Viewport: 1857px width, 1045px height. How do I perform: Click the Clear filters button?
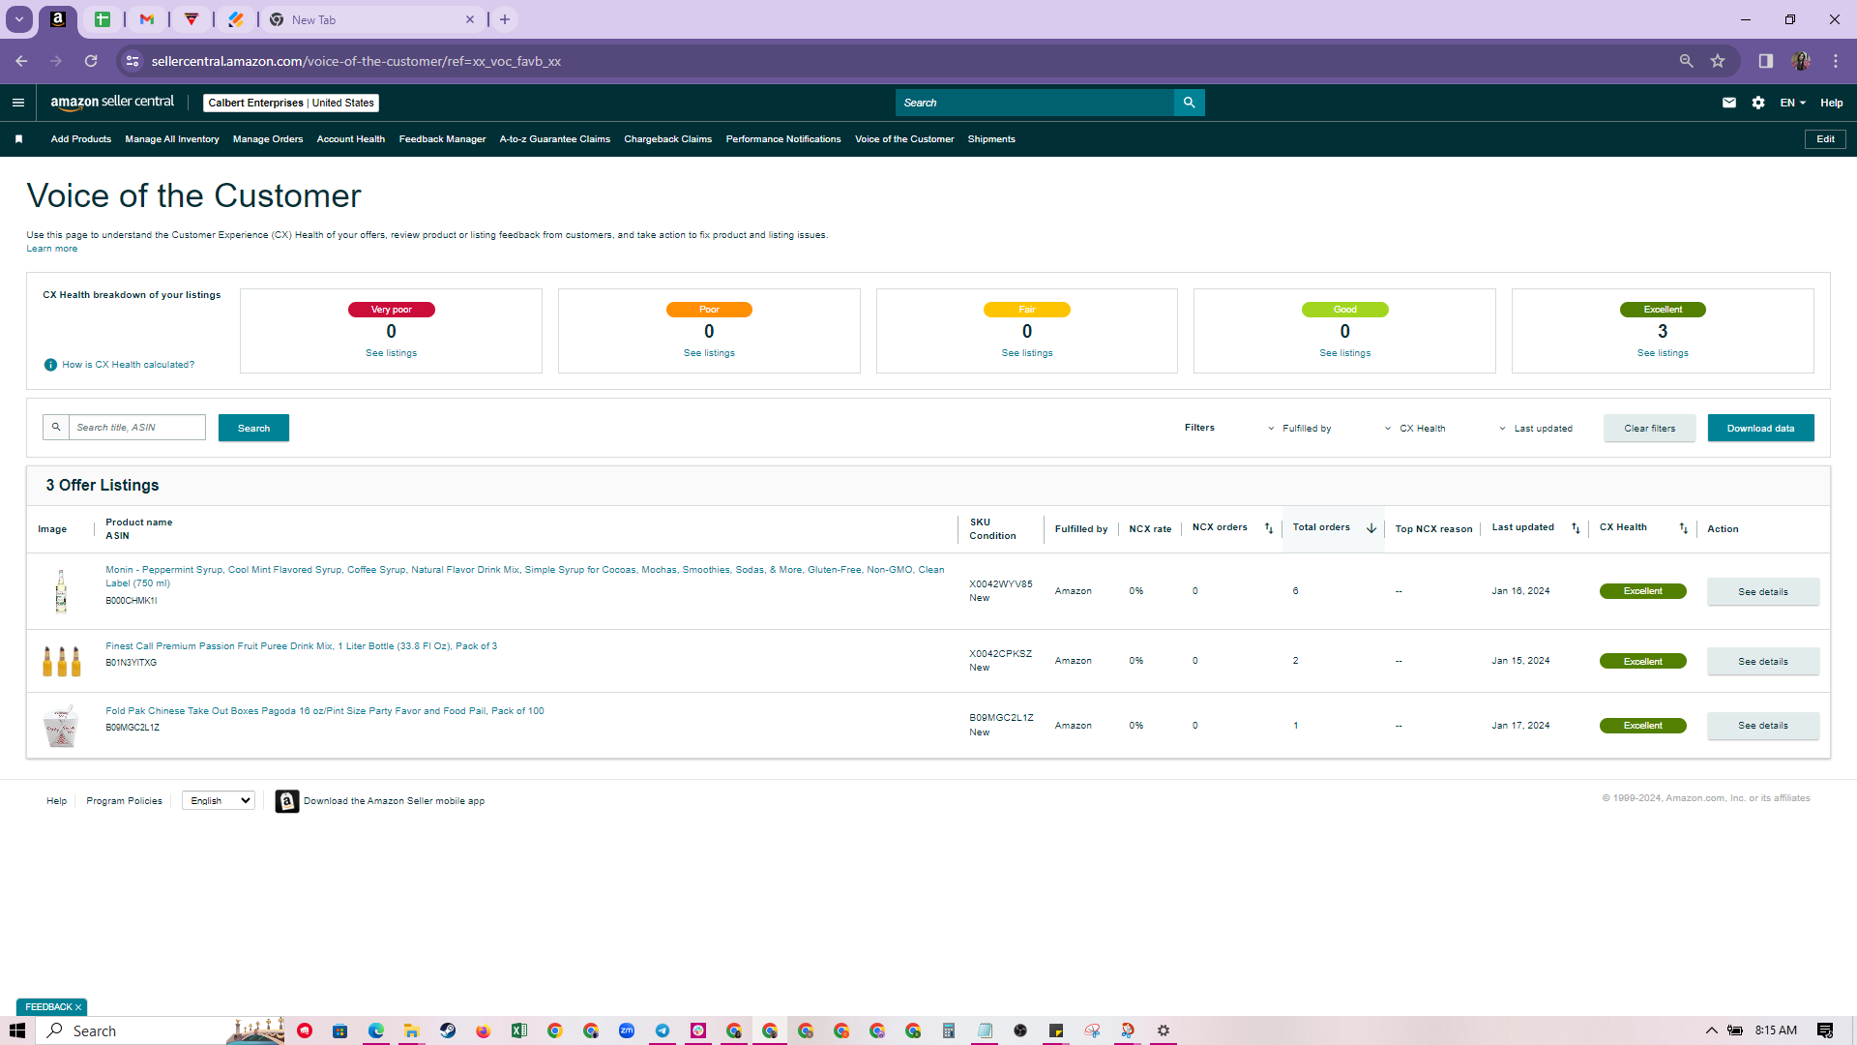click(1650, 428)
